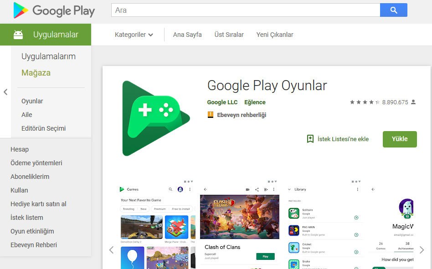Screen dimensions: 432x269
Task: Open the Kategoriler dropdown
Action: (x=134, y=35)
